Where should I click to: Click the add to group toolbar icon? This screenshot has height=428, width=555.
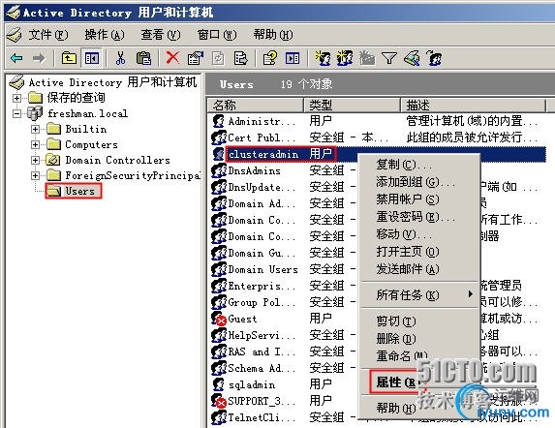click(434, 58)
